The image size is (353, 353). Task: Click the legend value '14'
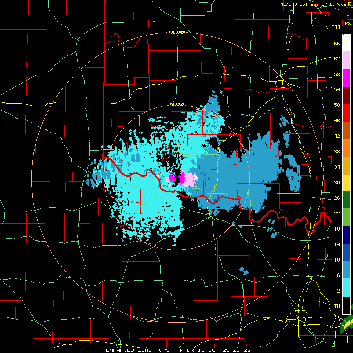tap(337, 244)
